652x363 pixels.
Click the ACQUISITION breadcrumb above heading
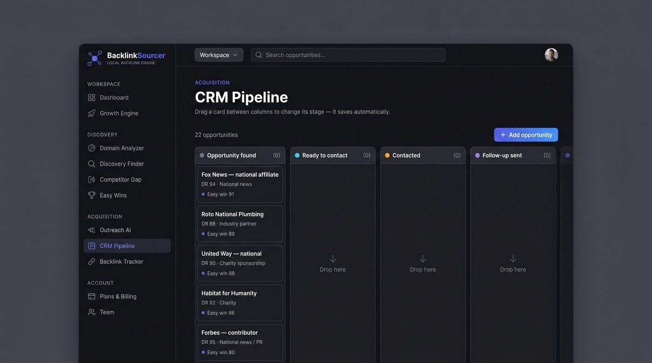pos(212,83)
